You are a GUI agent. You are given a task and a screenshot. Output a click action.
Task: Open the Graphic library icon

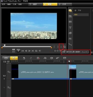click(70, 33)
